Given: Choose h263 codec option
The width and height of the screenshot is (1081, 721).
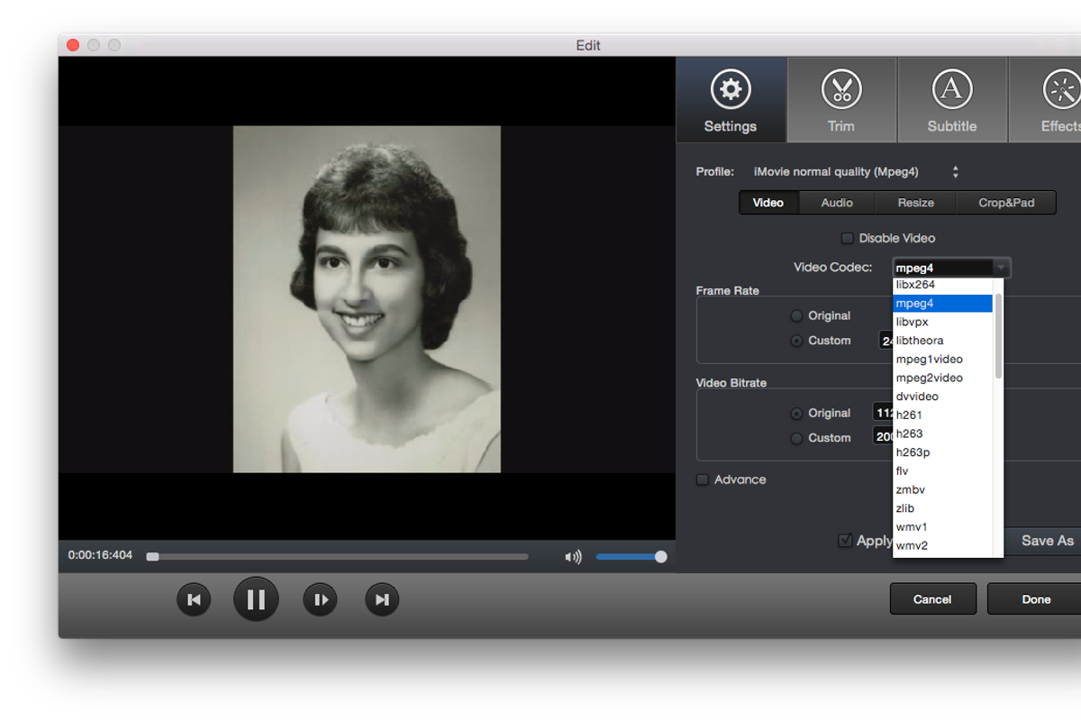Looking at the screenshot, I should (x=942, y=434).
